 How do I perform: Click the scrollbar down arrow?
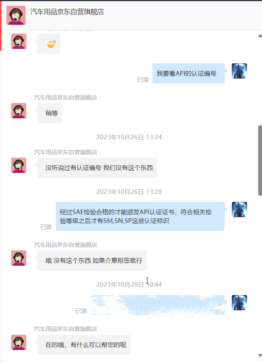click(260, 356)
